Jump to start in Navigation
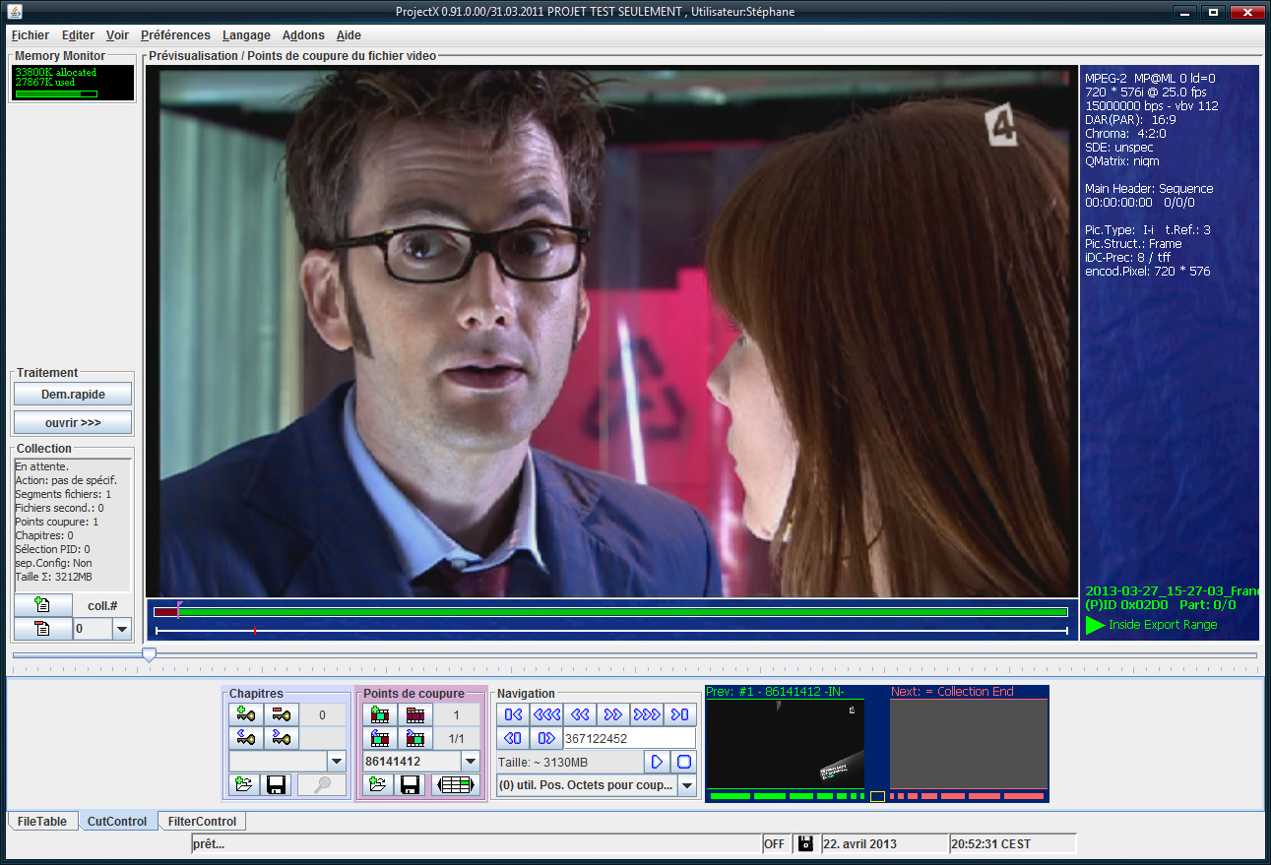The image size is (1271, 865). pos(513,714)
